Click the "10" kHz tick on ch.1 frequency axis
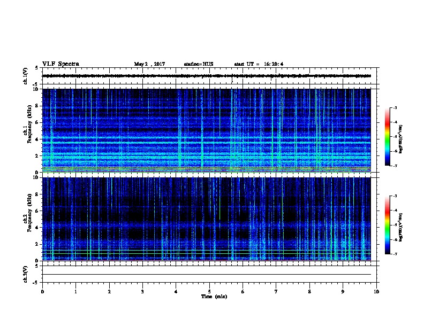This screenshot has width=424, height=327. [36, 89]
